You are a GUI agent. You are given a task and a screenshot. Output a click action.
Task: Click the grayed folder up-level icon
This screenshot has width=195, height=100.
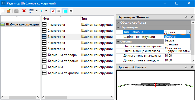16,11
